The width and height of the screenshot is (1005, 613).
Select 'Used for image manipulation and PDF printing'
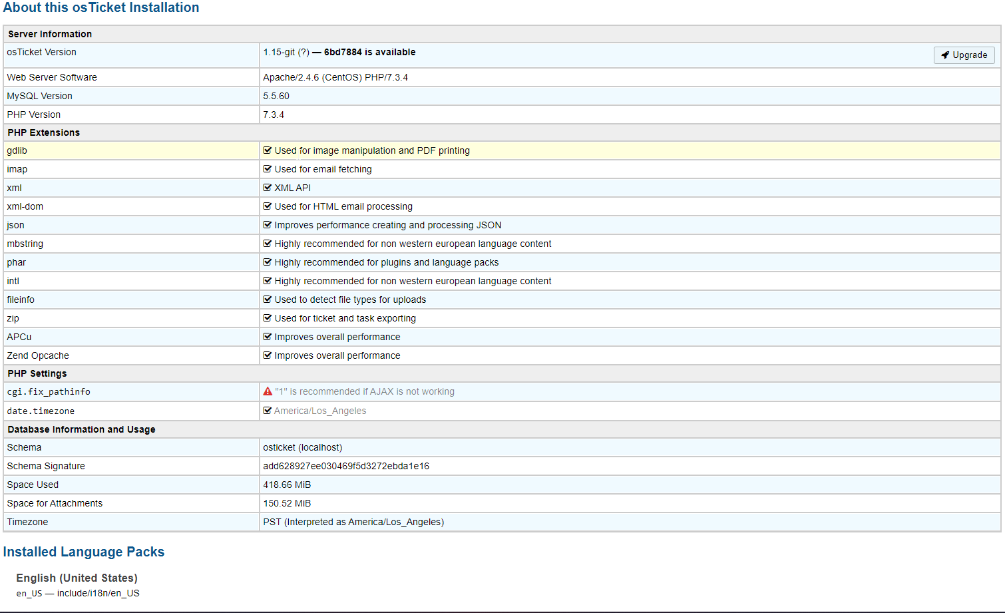[x=372, y=150]
